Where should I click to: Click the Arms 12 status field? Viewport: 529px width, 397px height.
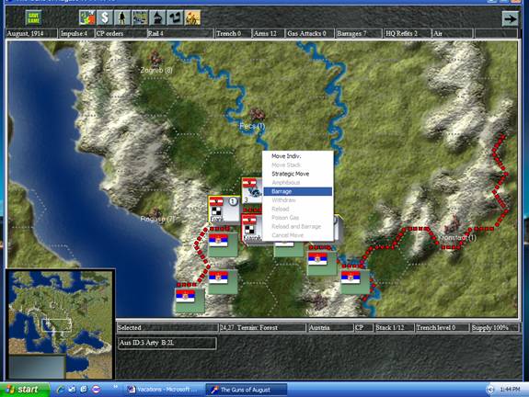[x=269, y=34]
